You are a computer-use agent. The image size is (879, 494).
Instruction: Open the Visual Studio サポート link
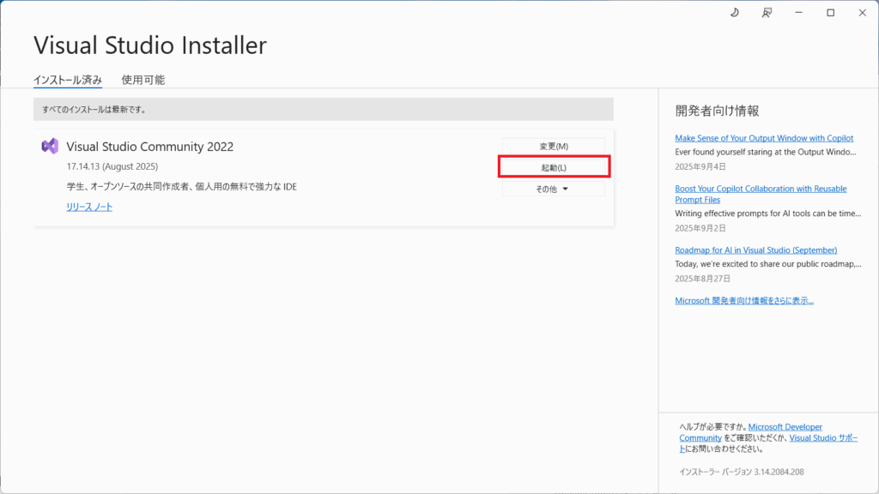(x=822, y=437)
